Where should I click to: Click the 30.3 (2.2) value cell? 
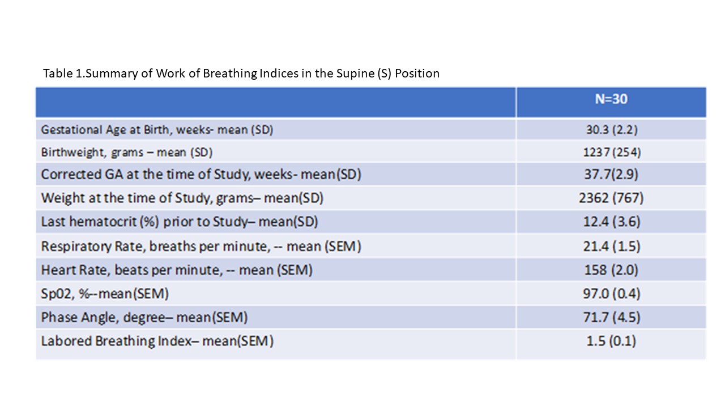pyautogui.click(x=611, y=129)
